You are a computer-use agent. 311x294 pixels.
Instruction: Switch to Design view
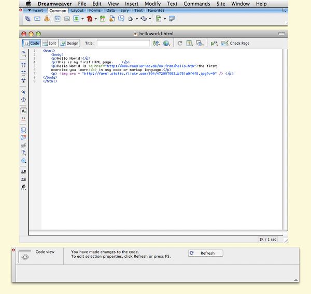(x=69, y=44)
